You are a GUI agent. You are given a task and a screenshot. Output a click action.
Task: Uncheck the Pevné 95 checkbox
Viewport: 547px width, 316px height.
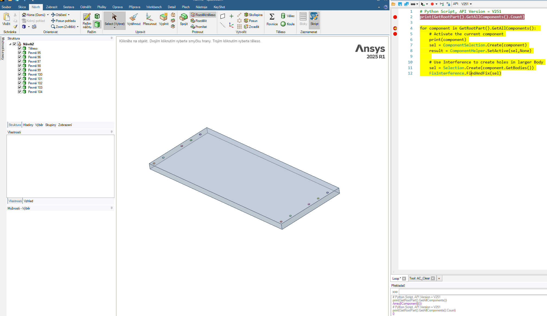tap(20, 53)
